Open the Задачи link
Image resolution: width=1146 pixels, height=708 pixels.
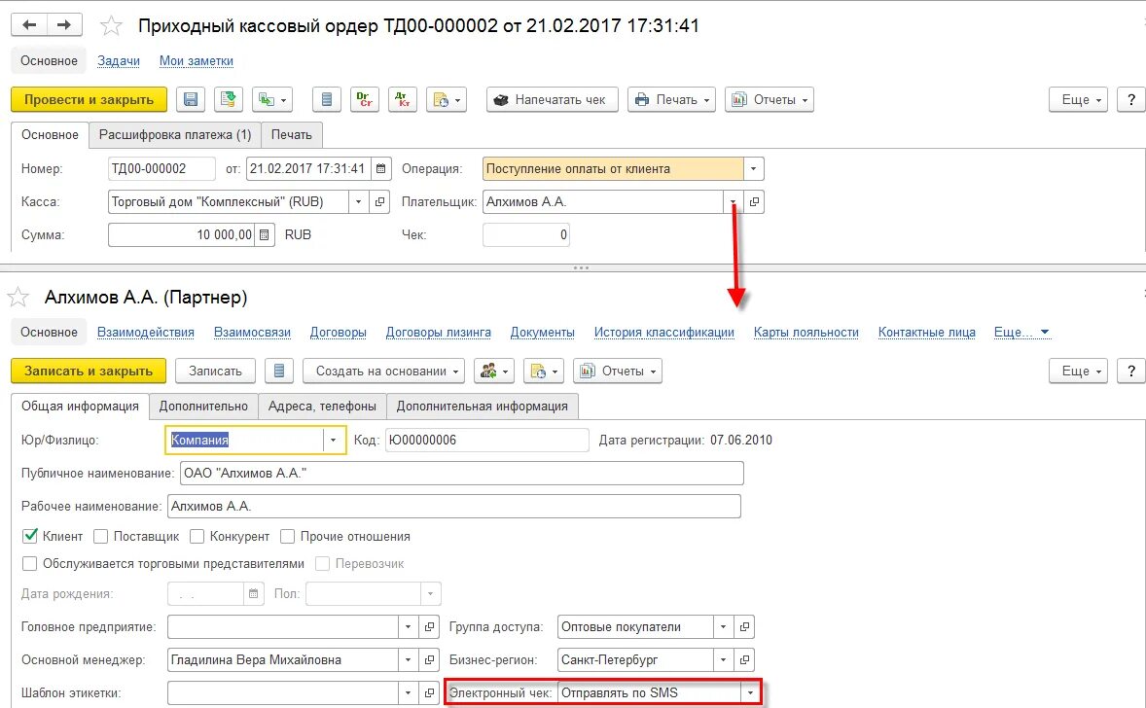point(119,61)
